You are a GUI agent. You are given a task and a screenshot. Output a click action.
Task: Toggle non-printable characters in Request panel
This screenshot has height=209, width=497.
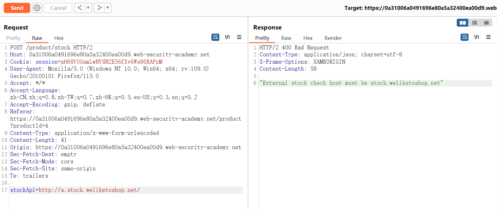[x=227, y=37]
